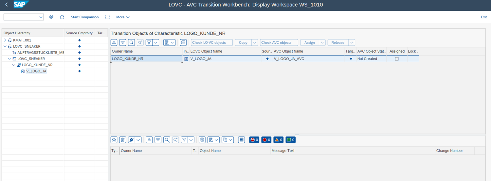
Task: Click Find Next in Transition Objects toolbar
Action: [x=140, y=42]
